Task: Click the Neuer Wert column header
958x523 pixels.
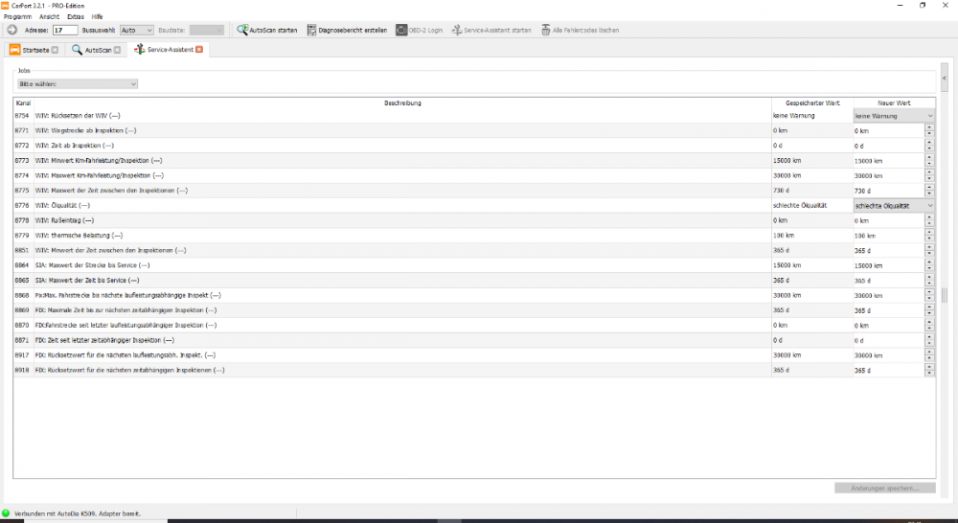Action: (894, 102)
